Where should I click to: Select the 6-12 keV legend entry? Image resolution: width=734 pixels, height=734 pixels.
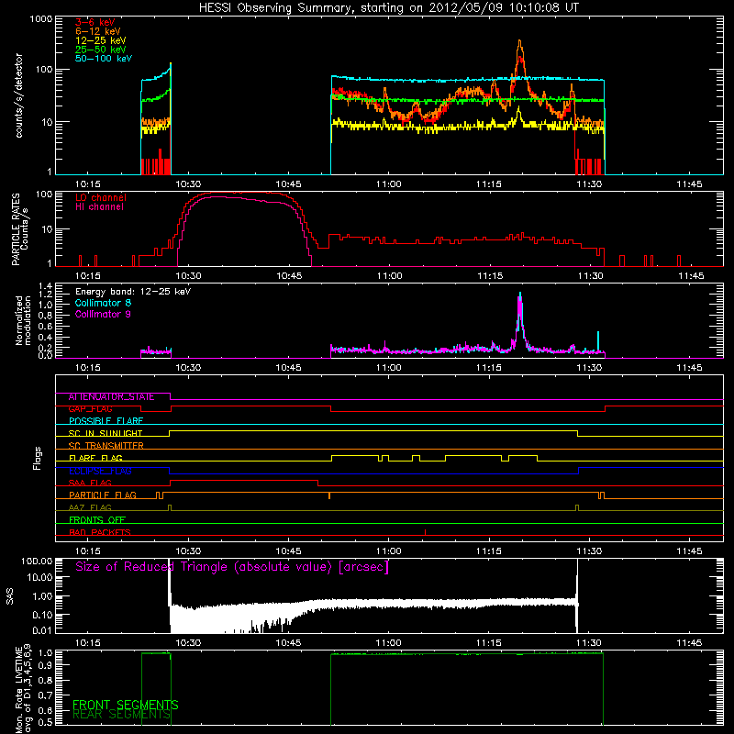pos(98,31)
